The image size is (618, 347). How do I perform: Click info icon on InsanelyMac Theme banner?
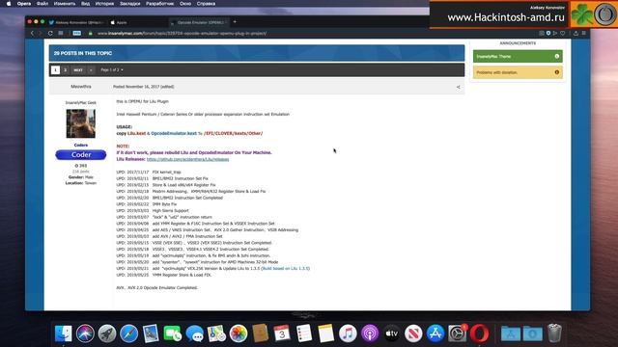557,56
